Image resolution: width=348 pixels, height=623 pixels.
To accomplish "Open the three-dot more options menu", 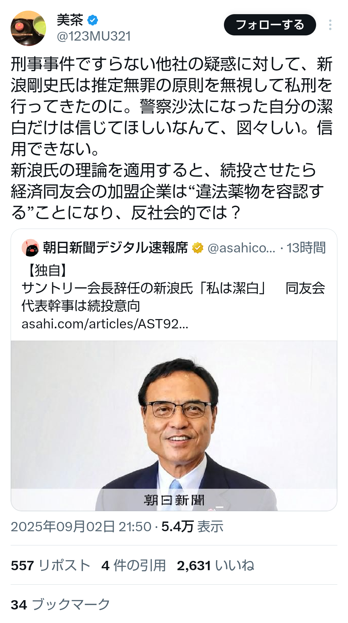I will 330,25.
